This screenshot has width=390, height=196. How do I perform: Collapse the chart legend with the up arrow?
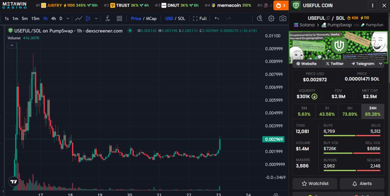pos(12,45)
